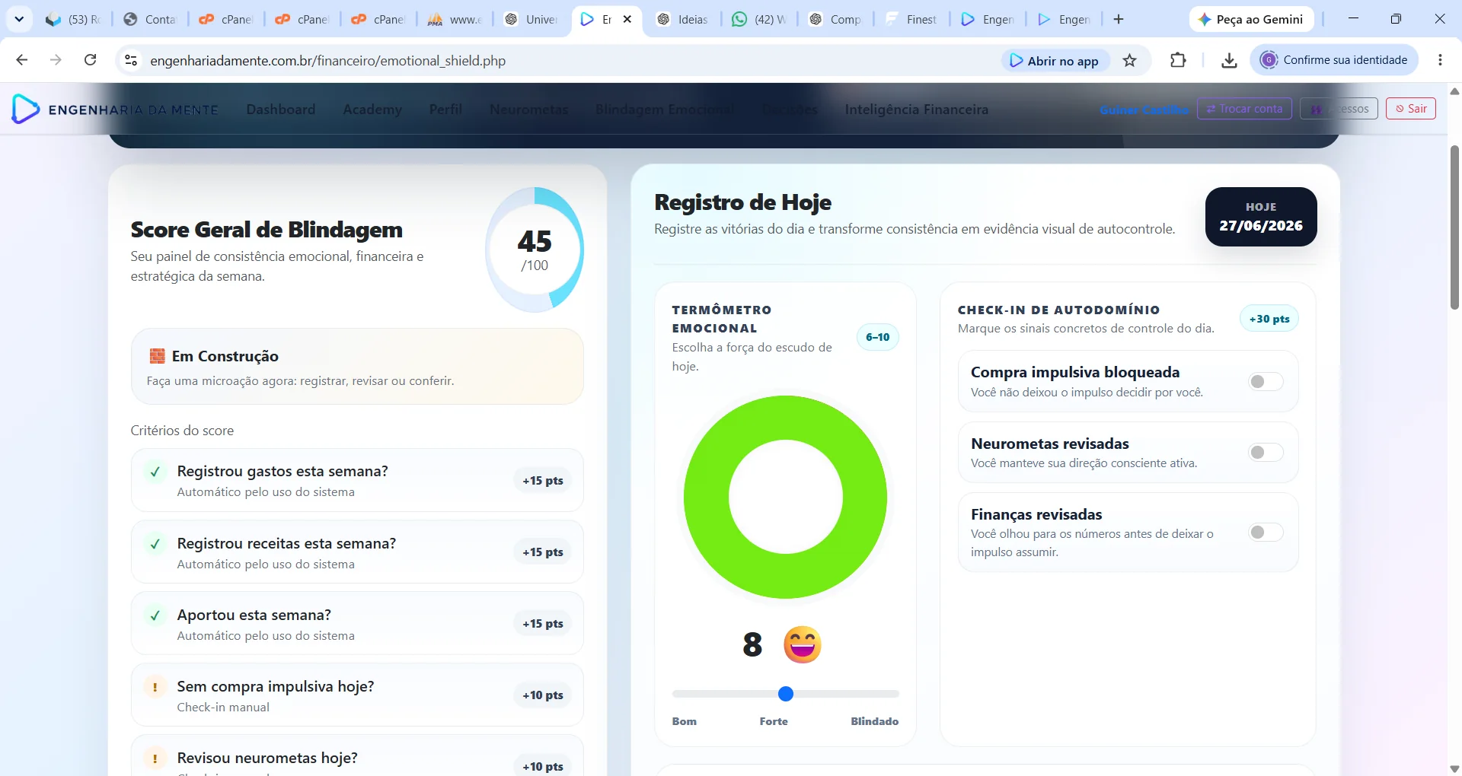Open the Dashboard menu item
The width and height of the screenshot is (1462, 776).
281,110
